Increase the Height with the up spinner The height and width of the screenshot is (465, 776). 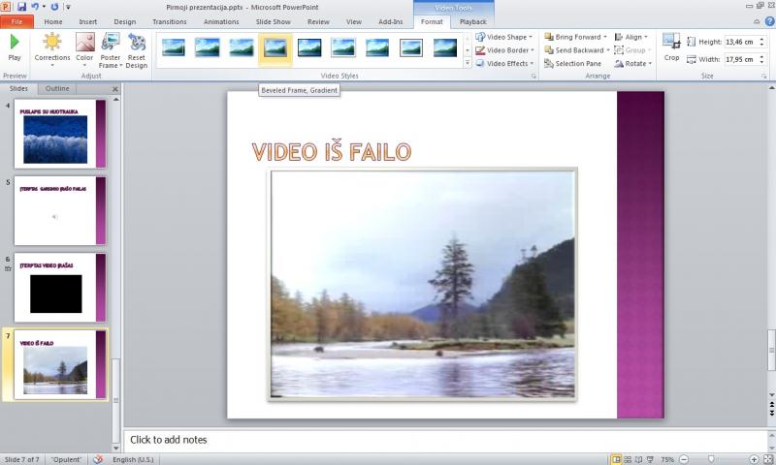tap(761, 40)
